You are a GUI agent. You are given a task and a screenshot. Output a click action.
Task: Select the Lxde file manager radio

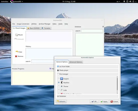(x=59, y=90)
